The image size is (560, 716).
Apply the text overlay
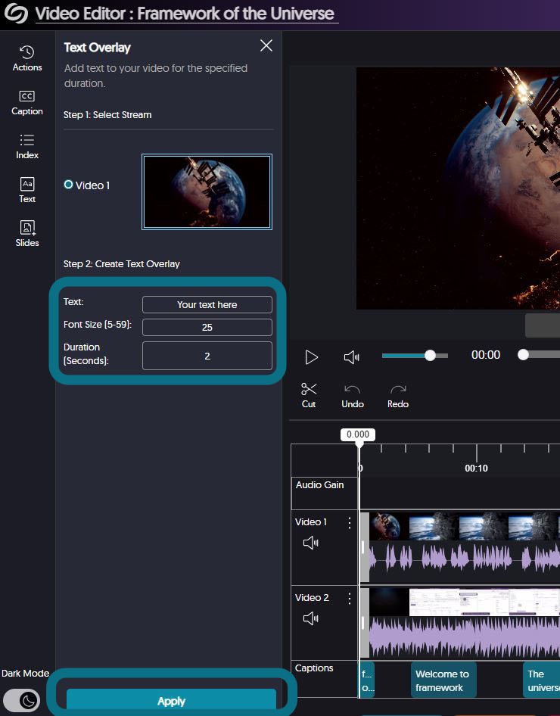pyautogui.click(x=171, y=700)
